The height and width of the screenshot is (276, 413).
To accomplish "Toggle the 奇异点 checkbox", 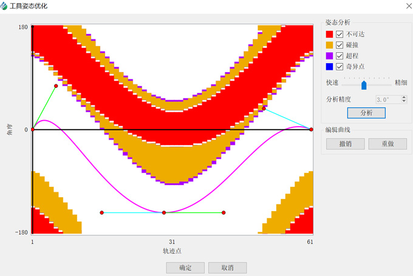I will [340, 67].
